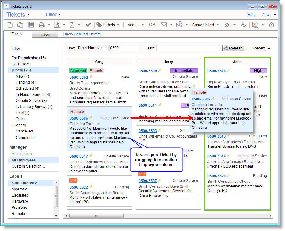
Task: Click the Text search input field
Action: click(187, 48)
